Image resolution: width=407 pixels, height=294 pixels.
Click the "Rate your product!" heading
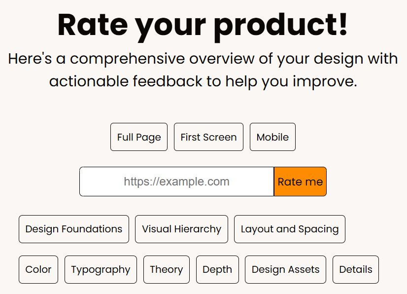(x=203, y=25)
